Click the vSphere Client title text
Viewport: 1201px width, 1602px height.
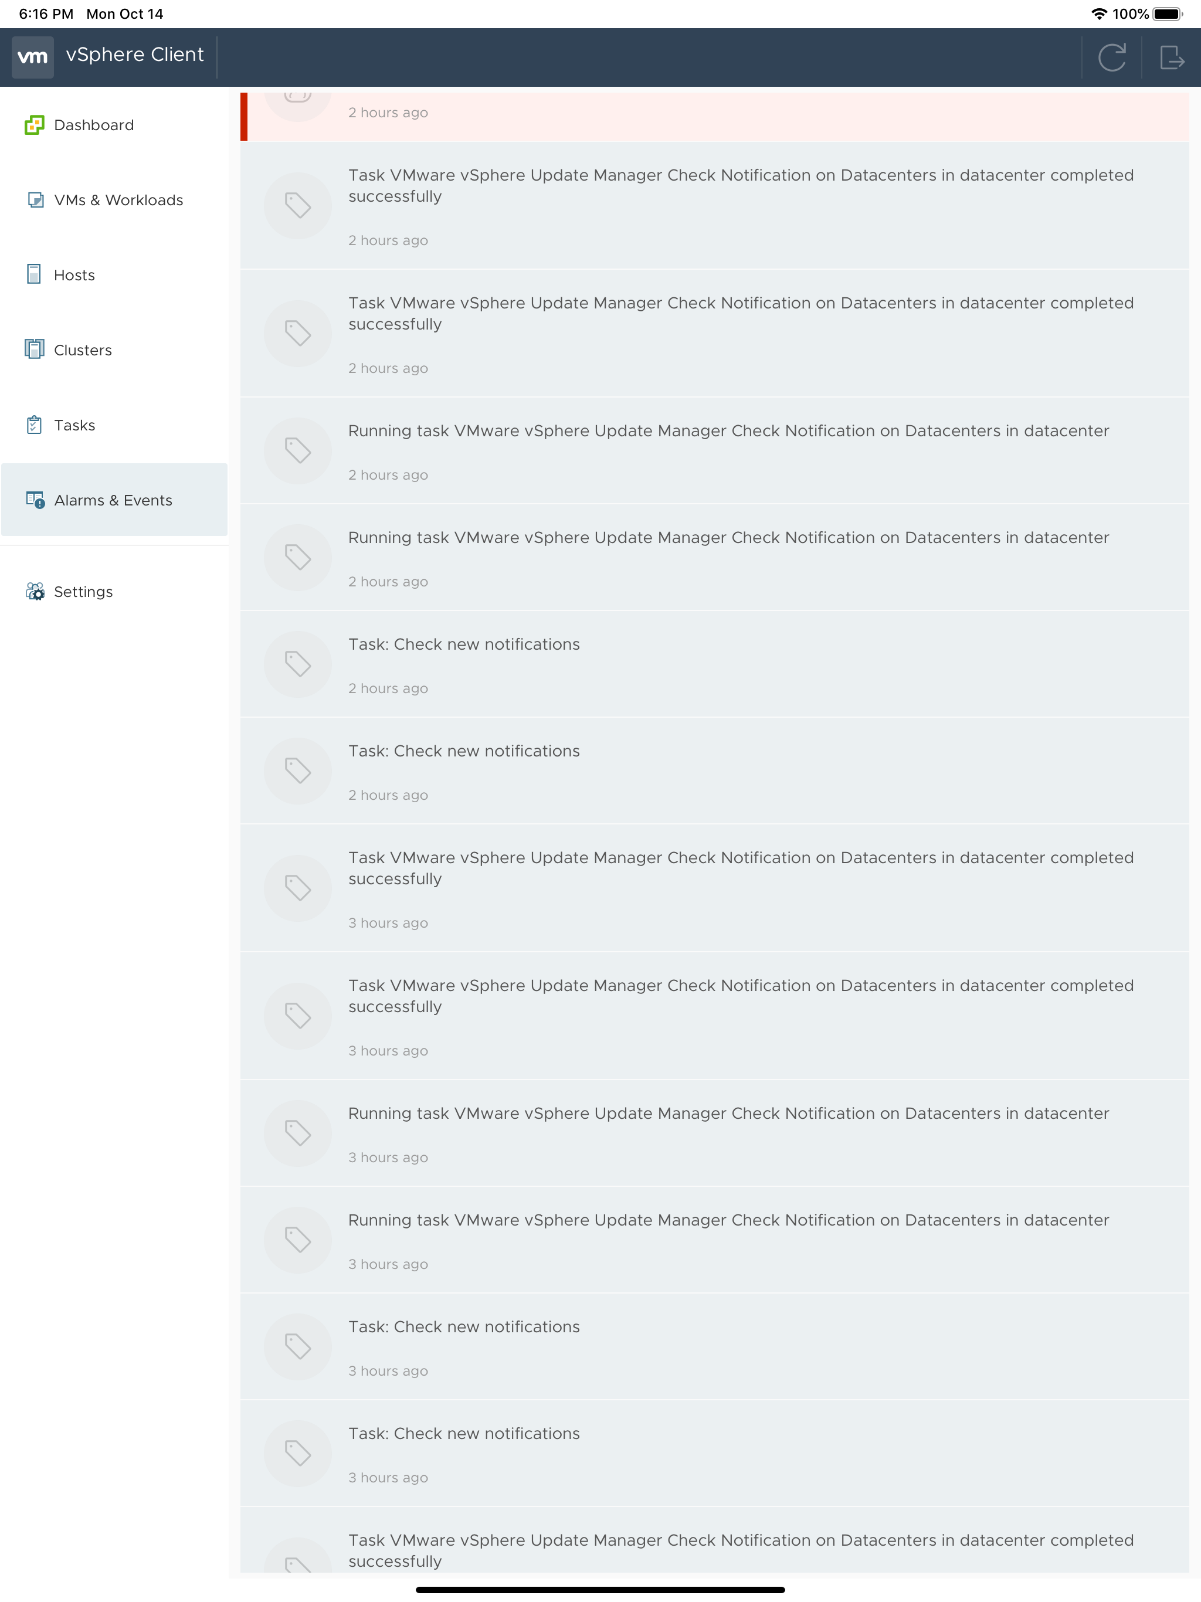click(x=134, y=55)
